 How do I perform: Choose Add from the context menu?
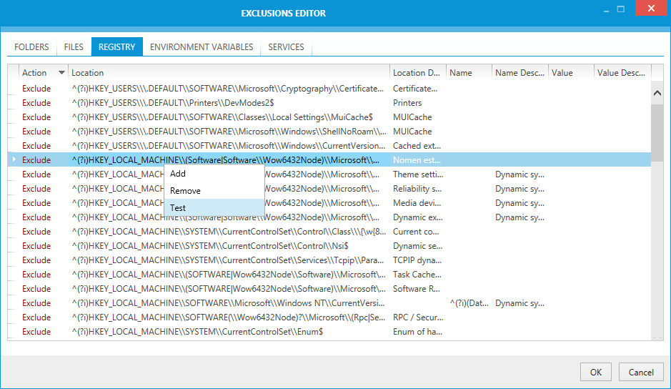(x=178, y=174)
